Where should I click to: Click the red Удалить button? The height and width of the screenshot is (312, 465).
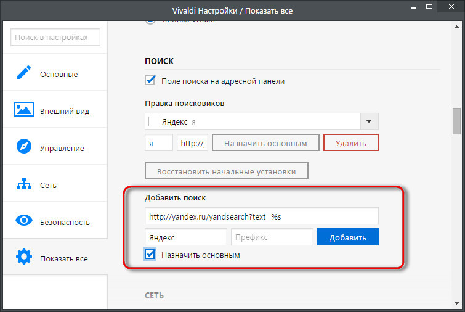pos(351,143)
